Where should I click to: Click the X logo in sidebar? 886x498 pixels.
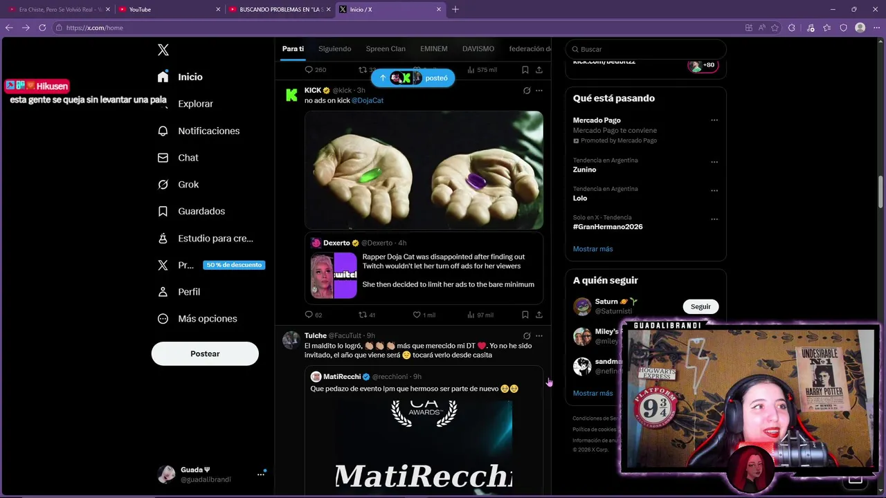163,50
